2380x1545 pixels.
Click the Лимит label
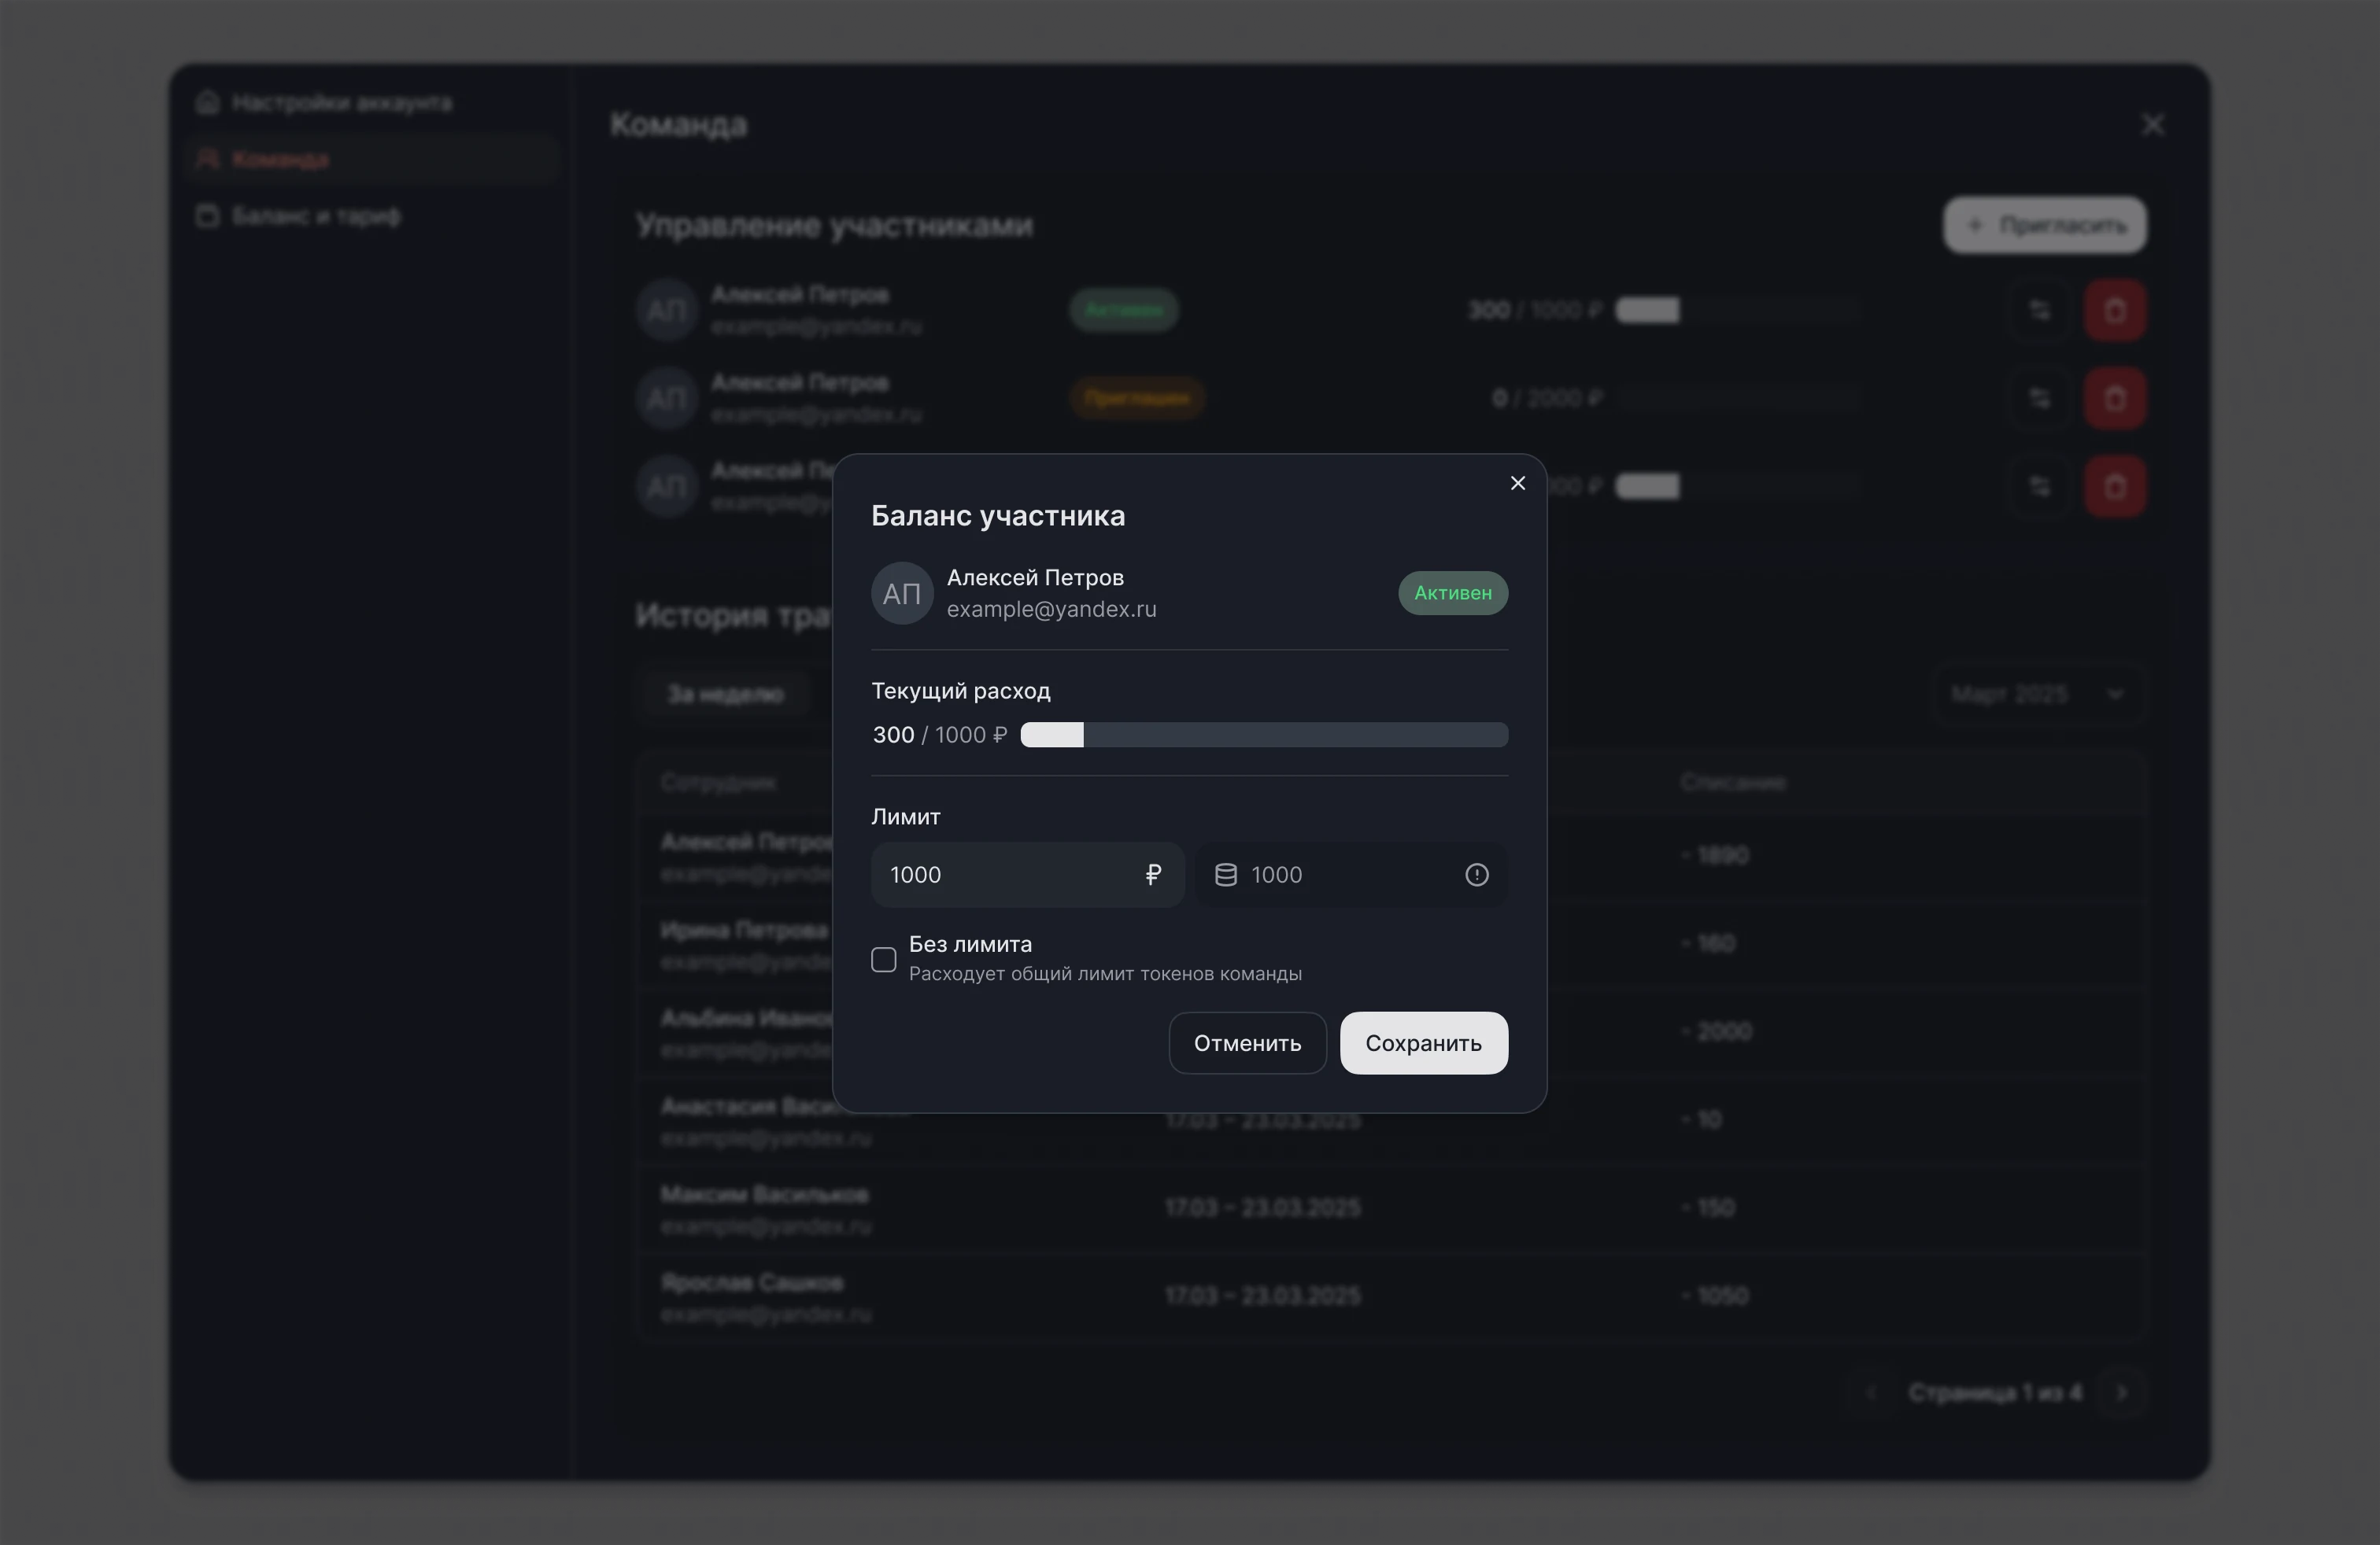(905, 817)
